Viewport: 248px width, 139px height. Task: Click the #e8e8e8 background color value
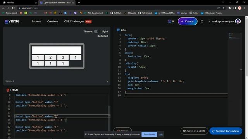103,36
